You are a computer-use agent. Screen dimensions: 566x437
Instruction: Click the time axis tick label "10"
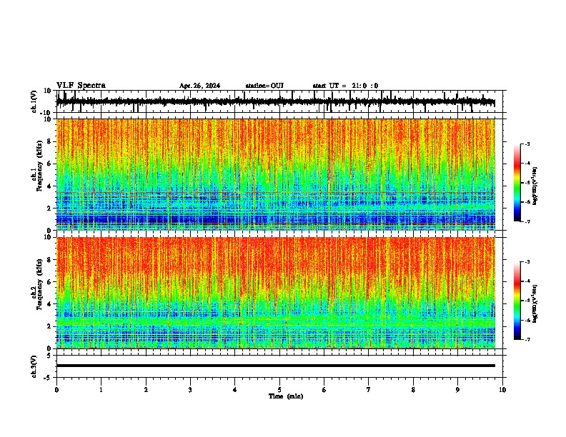tap(502, 390)
